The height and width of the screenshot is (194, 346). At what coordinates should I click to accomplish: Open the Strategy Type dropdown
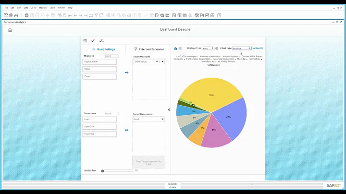pyautogui.click(x=208, y=48)
